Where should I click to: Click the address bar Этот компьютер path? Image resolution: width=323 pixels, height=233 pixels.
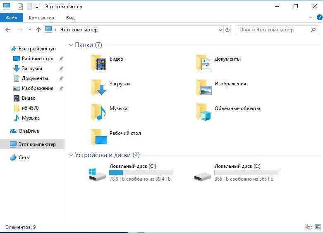[x=79, y=30]
